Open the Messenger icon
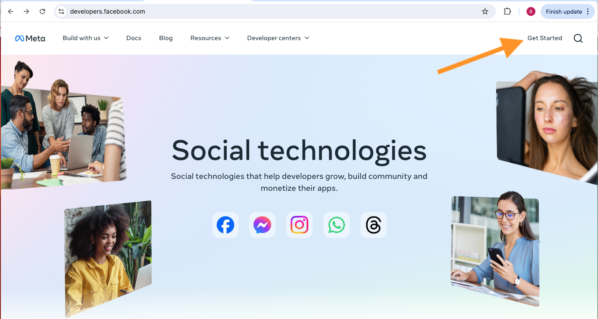The width and height of the screenshot is (598, 319). coord(262,225)
